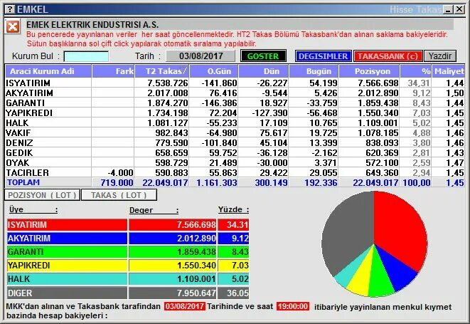Click the orange X close icon
The width and height of the screenshot is (470, 324).
(13, 27)
